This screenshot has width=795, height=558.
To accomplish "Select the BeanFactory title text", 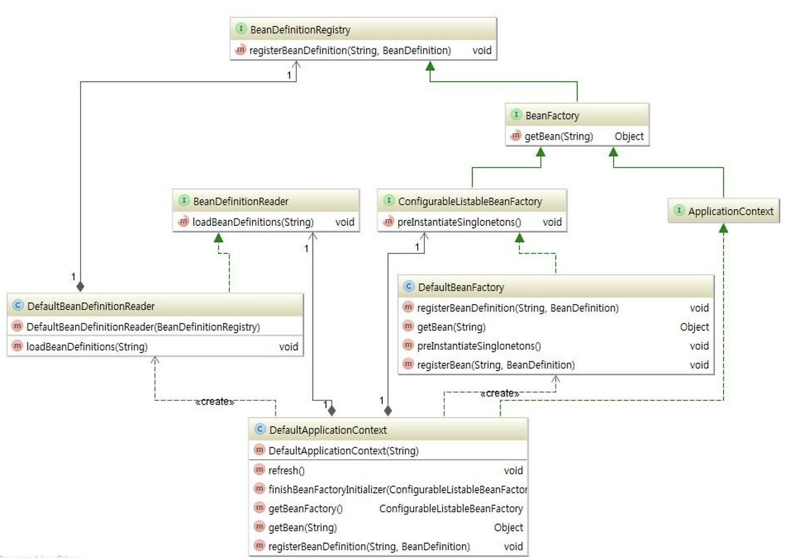I will pos(552,115).
